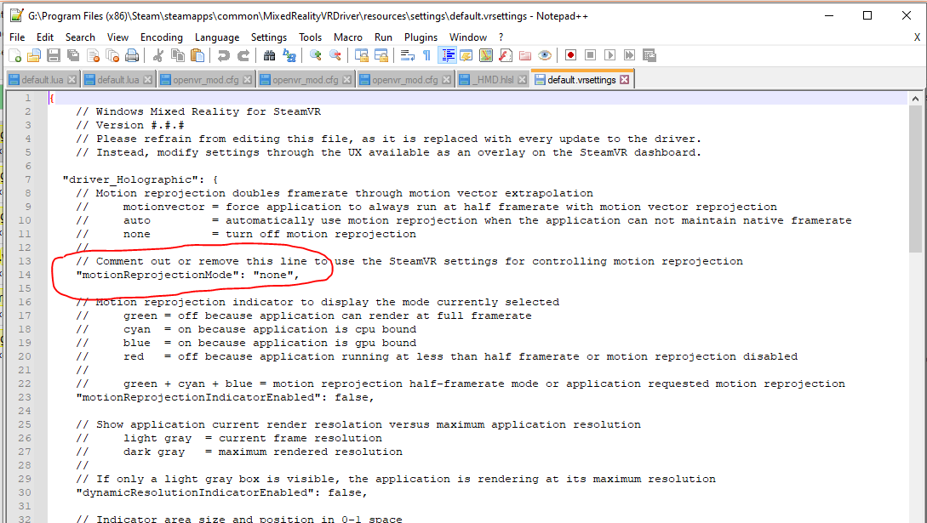The image size is (927, 523).
Task: Open Folder as Workspace icon
Action: (525, 55)
